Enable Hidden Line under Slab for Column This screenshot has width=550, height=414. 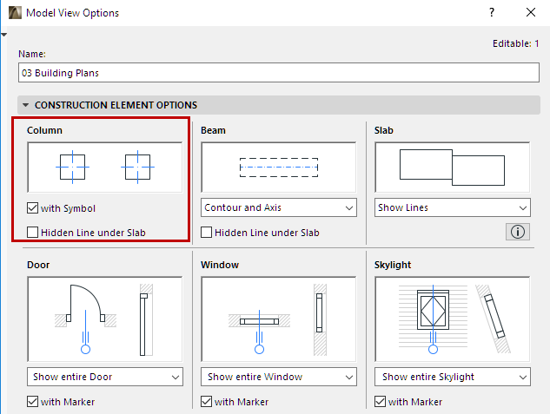click(33, 232)
